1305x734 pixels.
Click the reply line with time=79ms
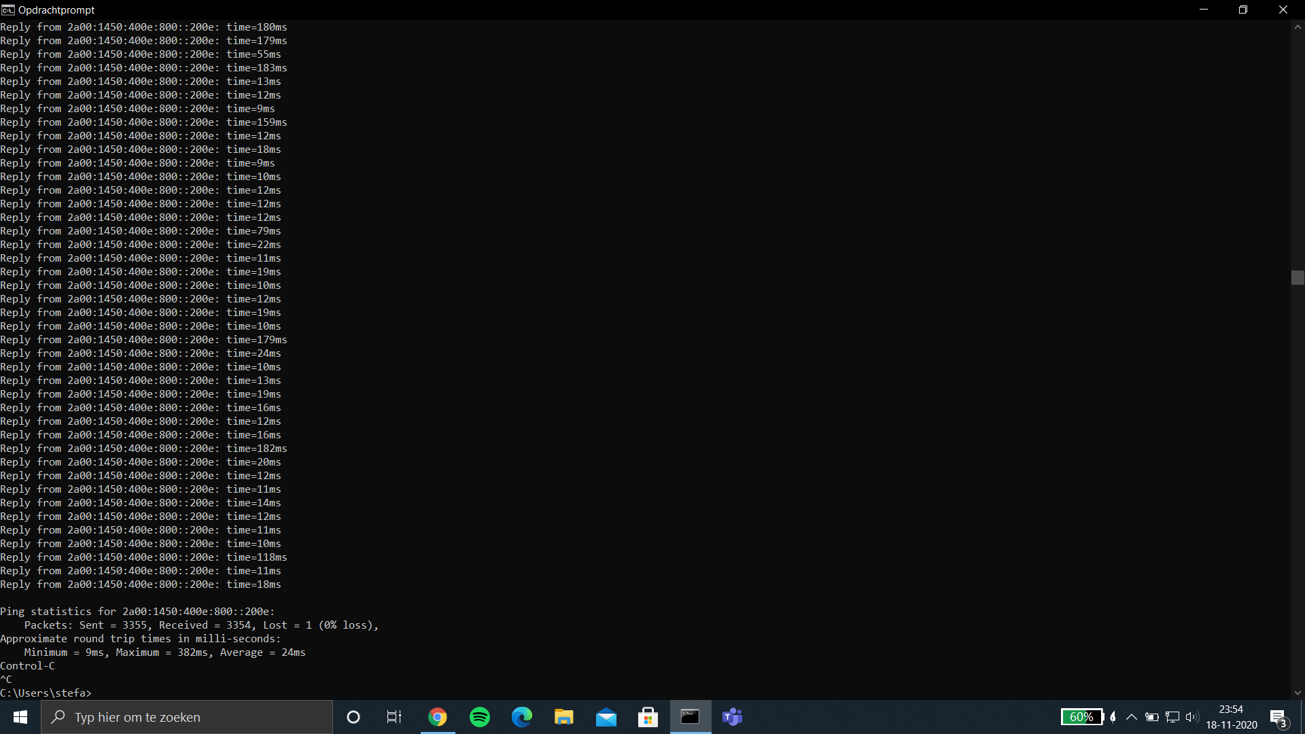(x=141, y=231)
